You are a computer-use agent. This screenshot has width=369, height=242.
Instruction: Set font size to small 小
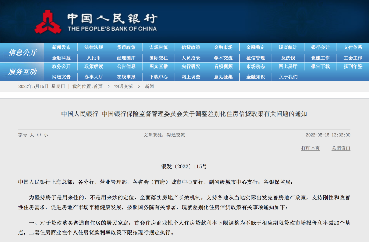[x=46, y=135]
